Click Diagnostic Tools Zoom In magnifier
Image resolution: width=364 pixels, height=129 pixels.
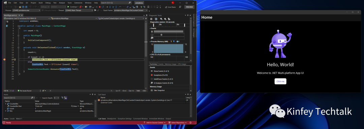pos(161,19)
